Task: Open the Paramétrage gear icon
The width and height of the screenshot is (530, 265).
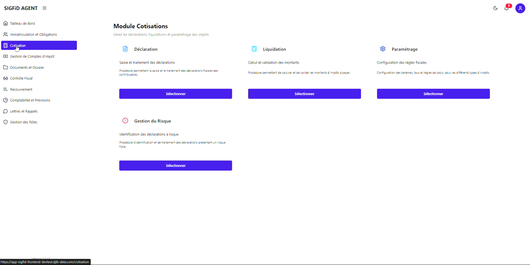Action: (x=383, y=49)
